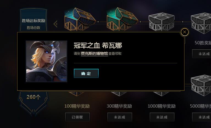The height and width of the screenshot is (128, 211).
Task: Click the left arrow chevron beside chests
Action: pos(55,24)
